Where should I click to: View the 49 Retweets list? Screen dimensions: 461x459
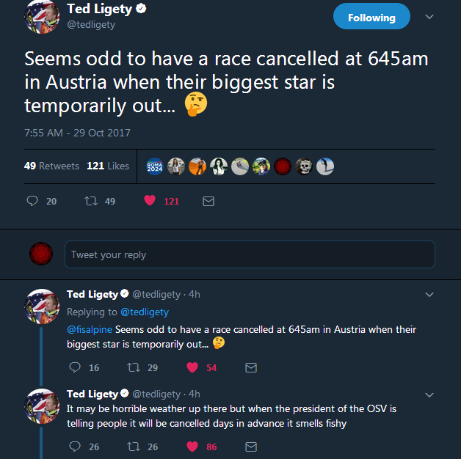(x=51, y=166)
